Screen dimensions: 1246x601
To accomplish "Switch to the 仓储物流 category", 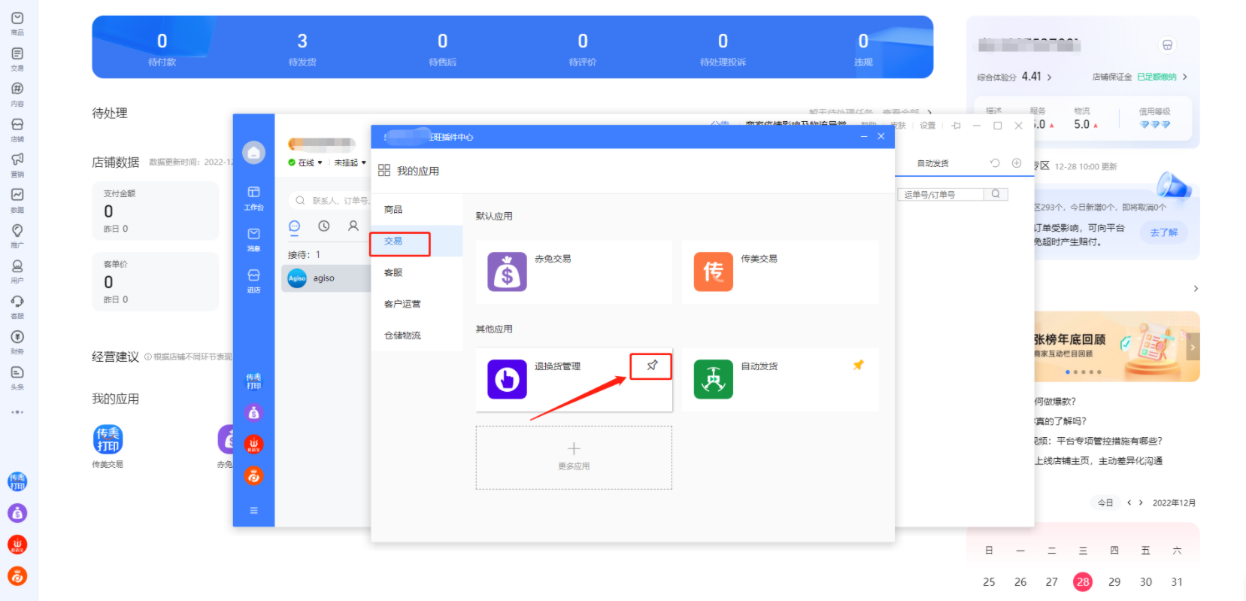I will [402, 335].
